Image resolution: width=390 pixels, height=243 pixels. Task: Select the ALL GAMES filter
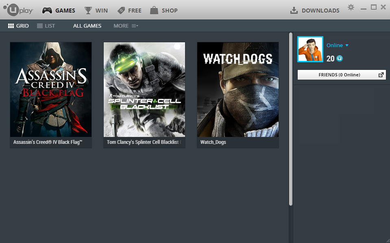tap(87, 26)
